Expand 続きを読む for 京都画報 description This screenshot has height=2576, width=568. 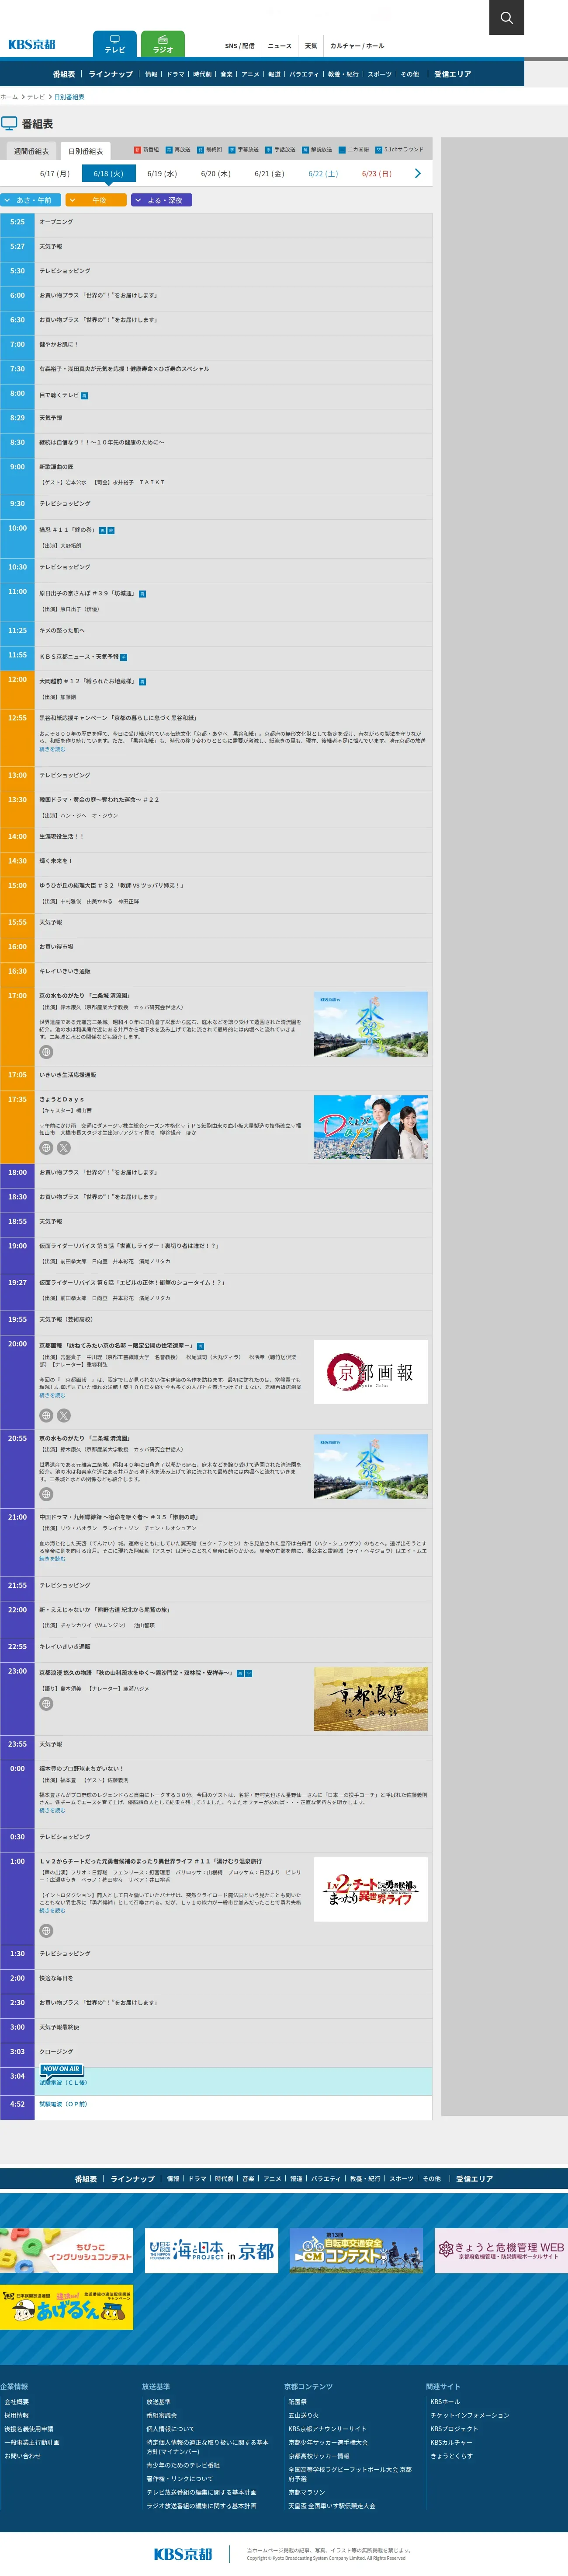click(52, 1395)
